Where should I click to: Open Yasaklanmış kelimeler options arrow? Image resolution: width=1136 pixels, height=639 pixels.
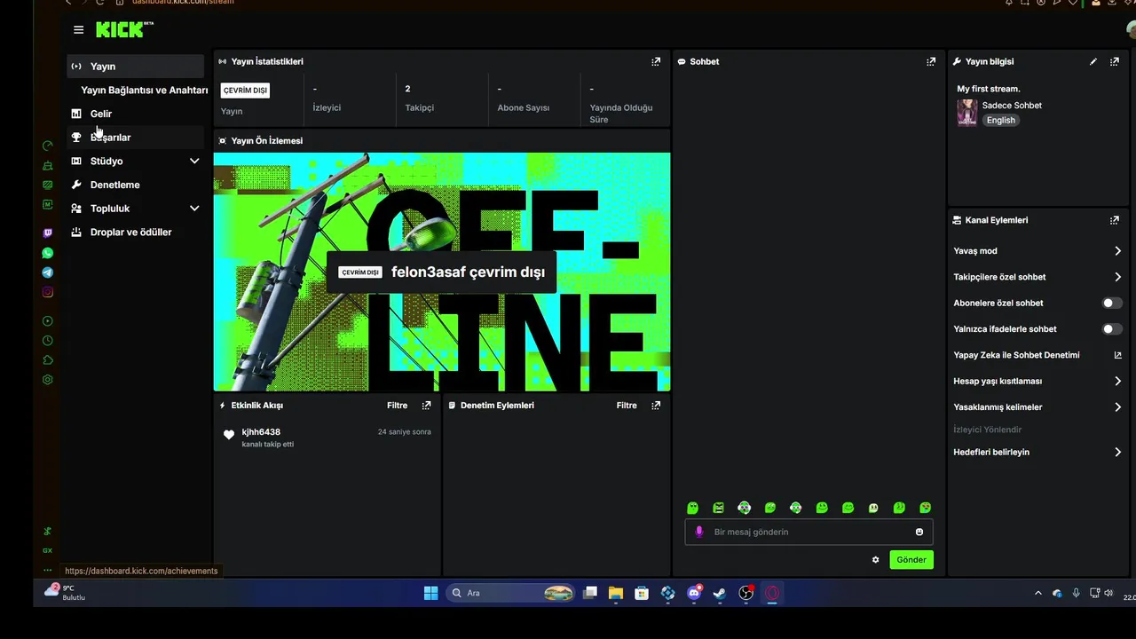click(1117, 407)
